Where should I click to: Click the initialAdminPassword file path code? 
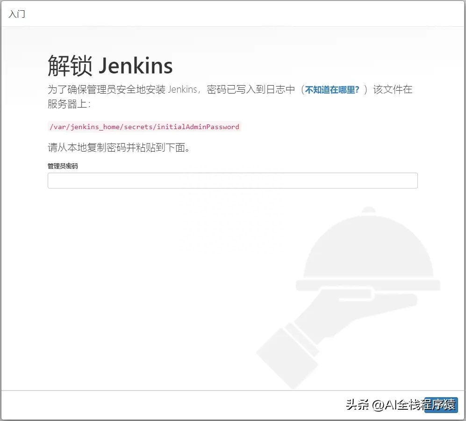pos(144,127)
